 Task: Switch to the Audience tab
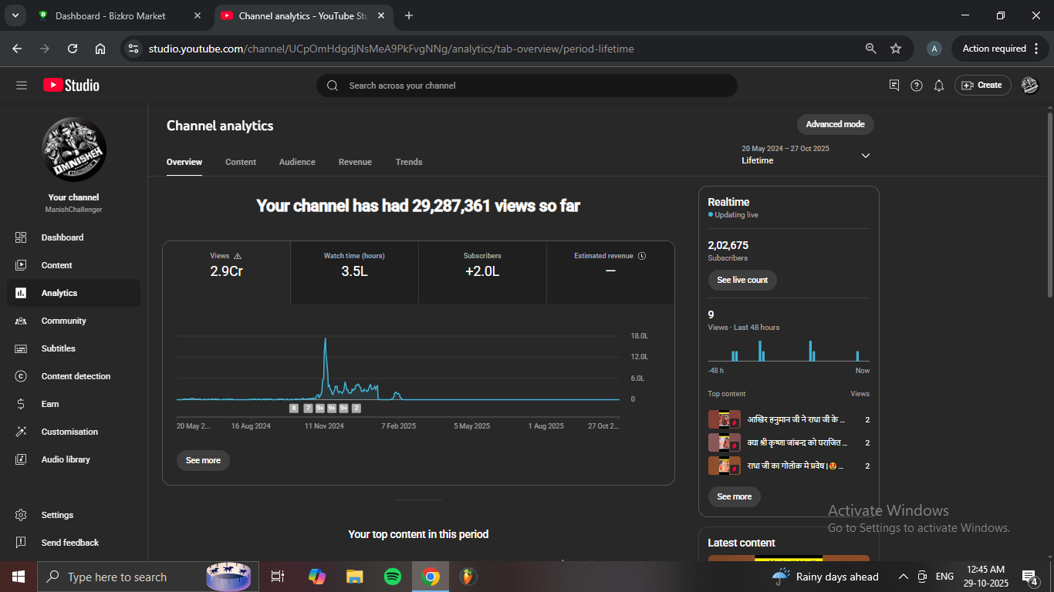(x=297, y=162)
